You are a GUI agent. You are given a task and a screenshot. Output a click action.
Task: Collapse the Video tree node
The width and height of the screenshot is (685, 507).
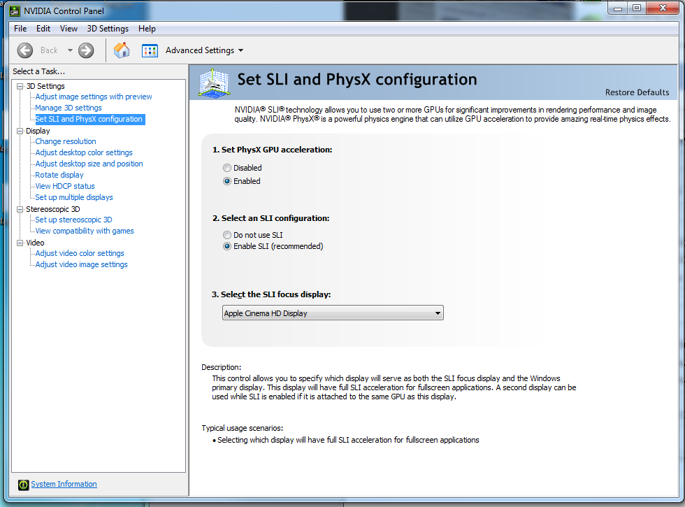coord(20,243)
